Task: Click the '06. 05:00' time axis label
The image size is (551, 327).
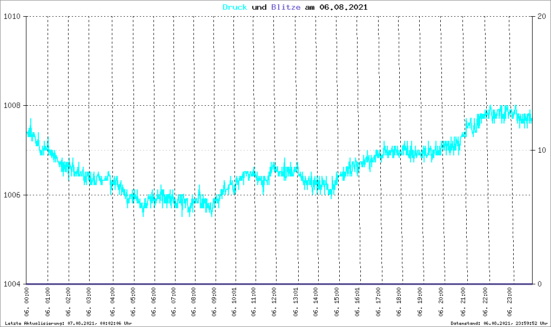Action: (133, 302)
